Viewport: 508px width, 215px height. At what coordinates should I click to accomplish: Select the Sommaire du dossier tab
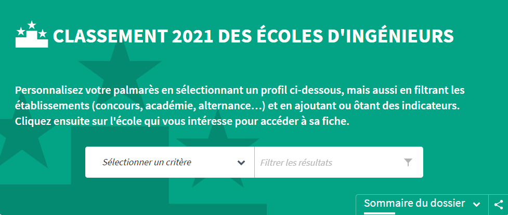click(414, 204)
